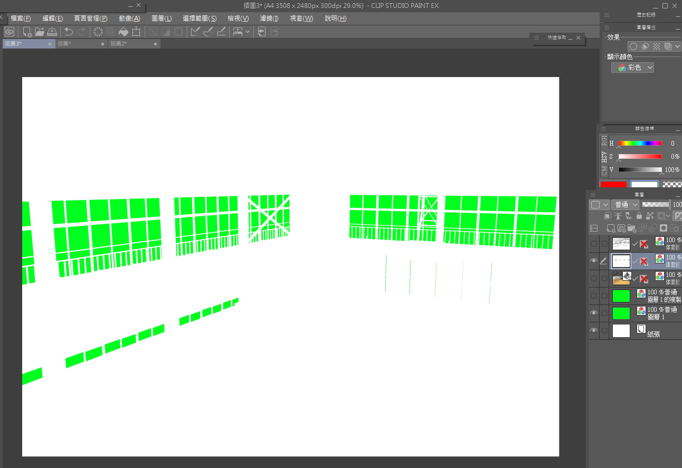The width and height of the screenshot is (682, 468).
Task: Toggle the lock box on 紙張 layer
Action: [x=604, y=330]
